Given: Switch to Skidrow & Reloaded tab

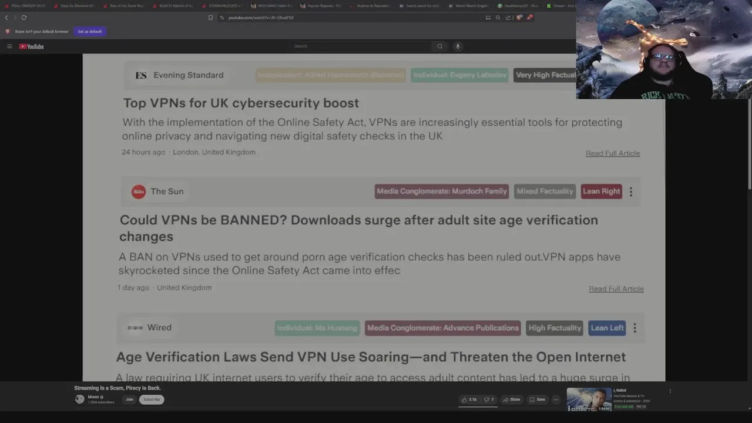Looking at the screenshot, I should click(x=370, y=6).
